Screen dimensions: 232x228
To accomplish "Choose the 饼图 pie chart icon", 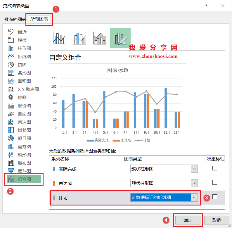I will coord(11,65).
